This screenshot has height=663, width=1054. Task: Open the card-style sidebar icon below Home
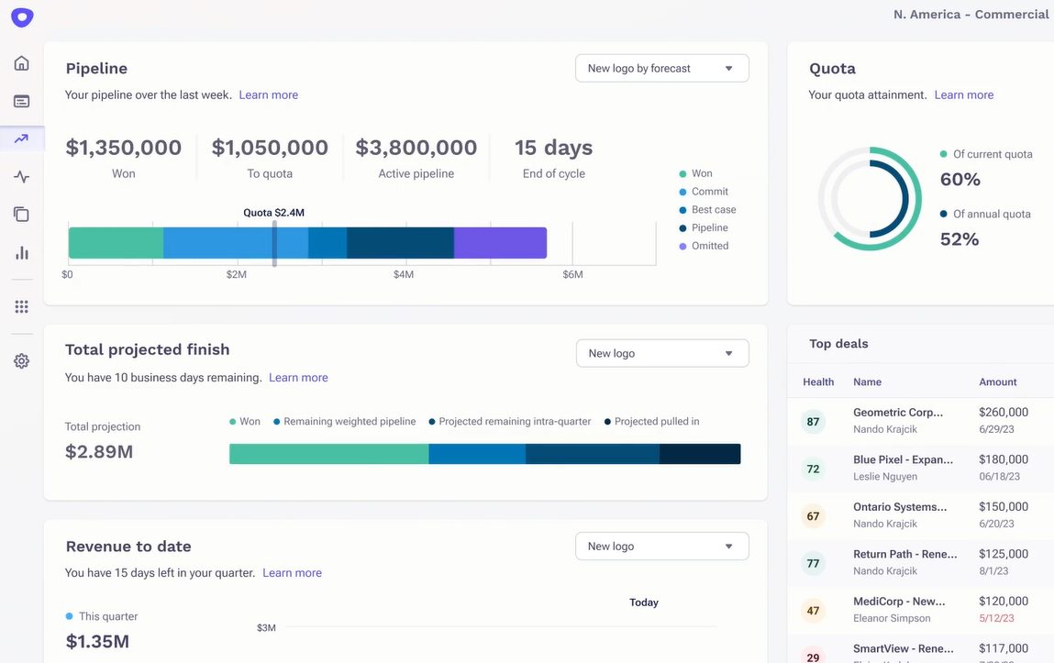[21, 102]
